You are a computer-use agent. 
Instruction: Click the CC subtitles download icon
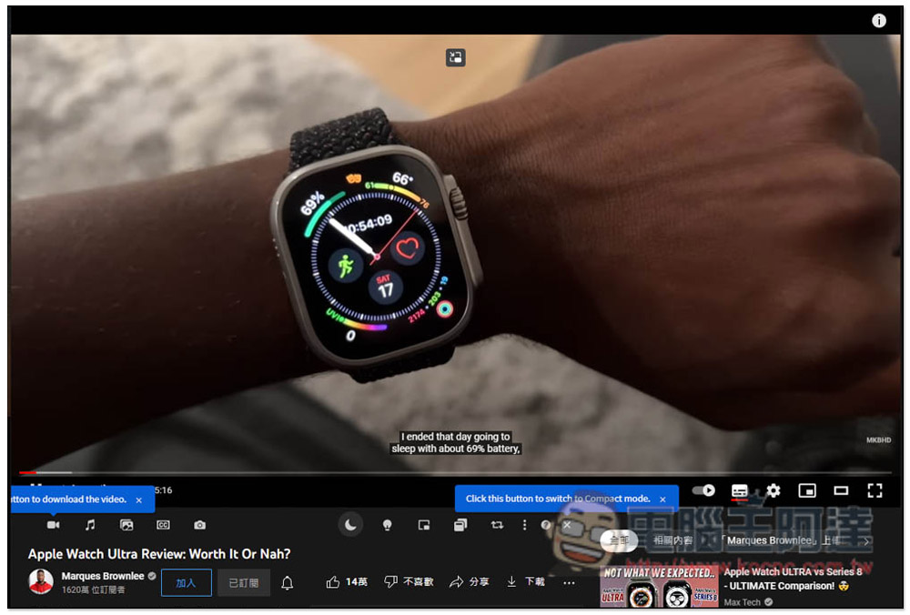163,525
